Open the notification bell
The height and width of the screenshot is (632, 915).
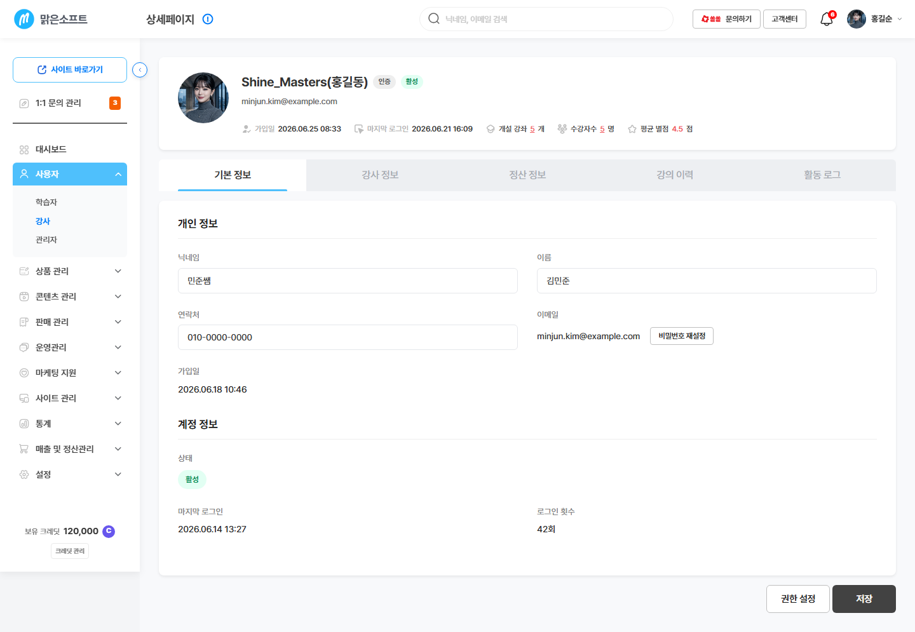[827, 19]
